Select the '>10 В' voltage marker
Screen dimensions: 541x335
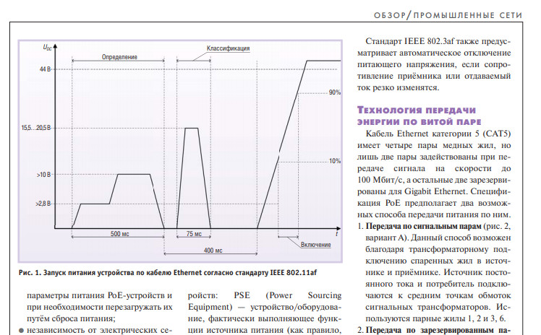point(43,175)
